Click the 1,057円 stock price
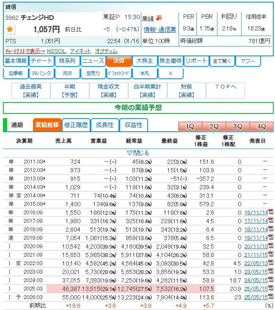This screenshot has height=310, width=275. point(47,30)
